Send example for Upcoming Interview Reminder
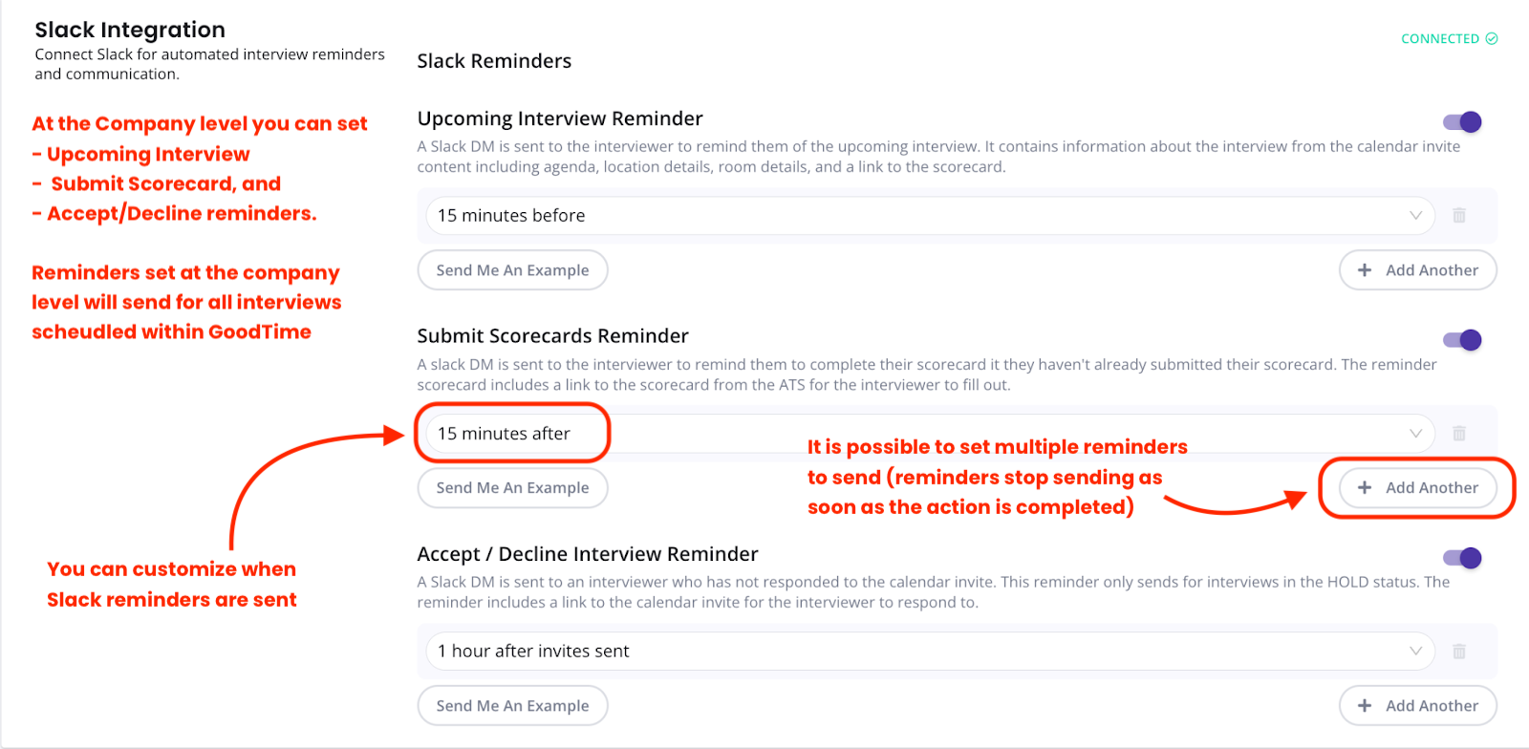The image size is (1529, 749). [x=512, y=270]
